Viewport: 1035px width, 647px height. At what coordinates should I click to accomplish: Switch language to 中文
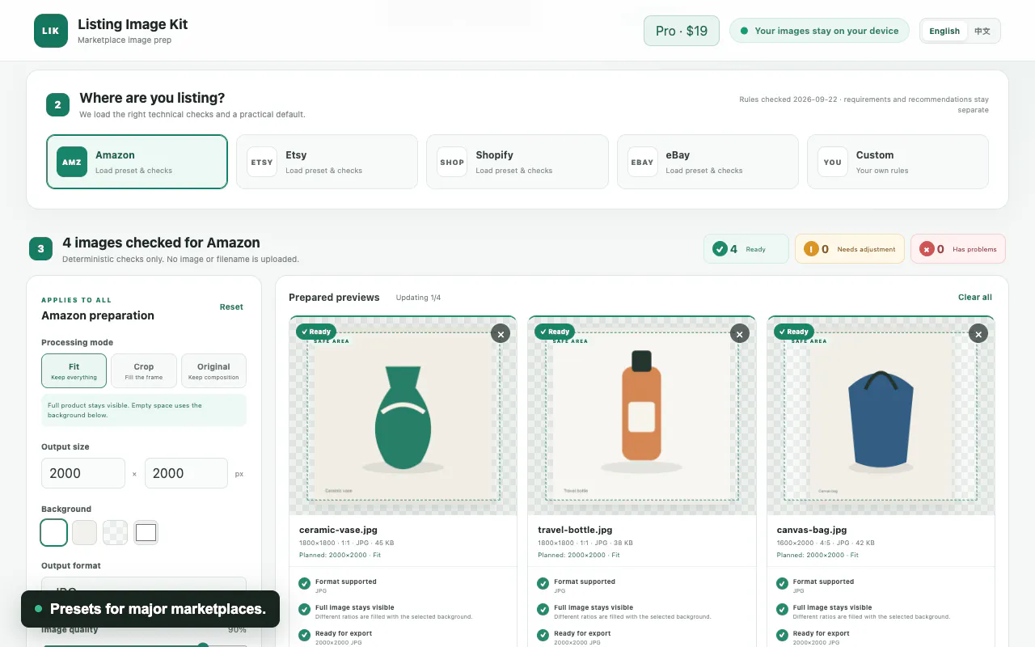[x=982, y=31]
